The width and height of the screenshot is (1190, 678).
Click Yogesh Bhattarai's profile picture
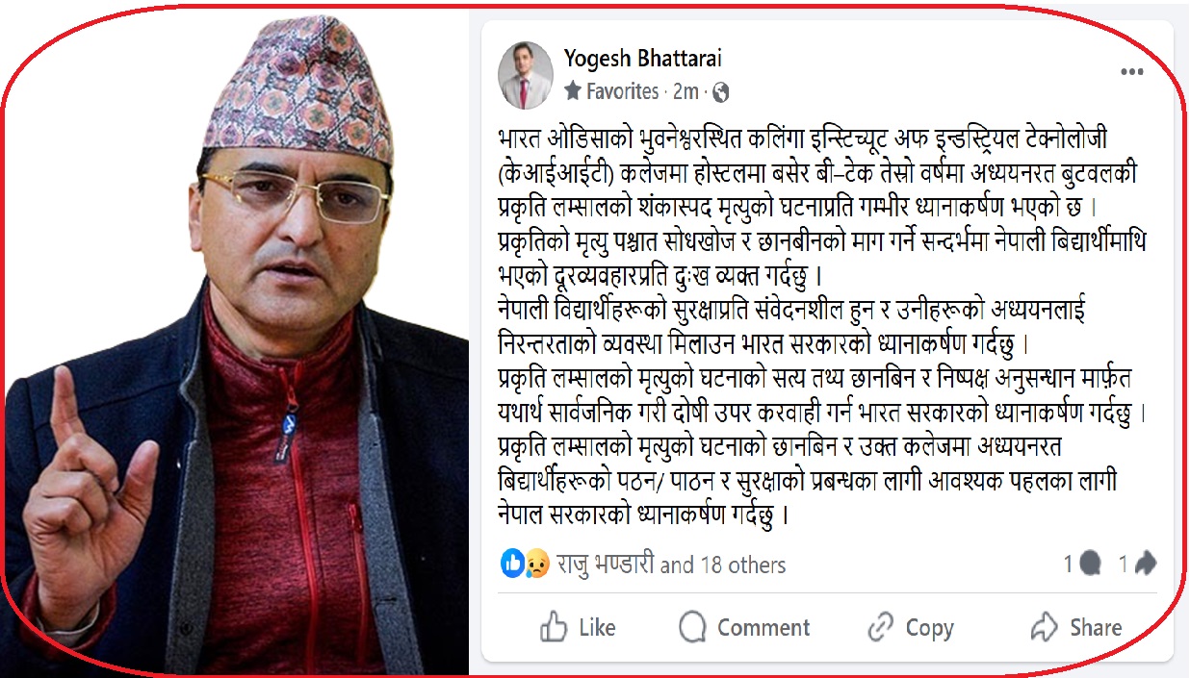click(525, 75)
